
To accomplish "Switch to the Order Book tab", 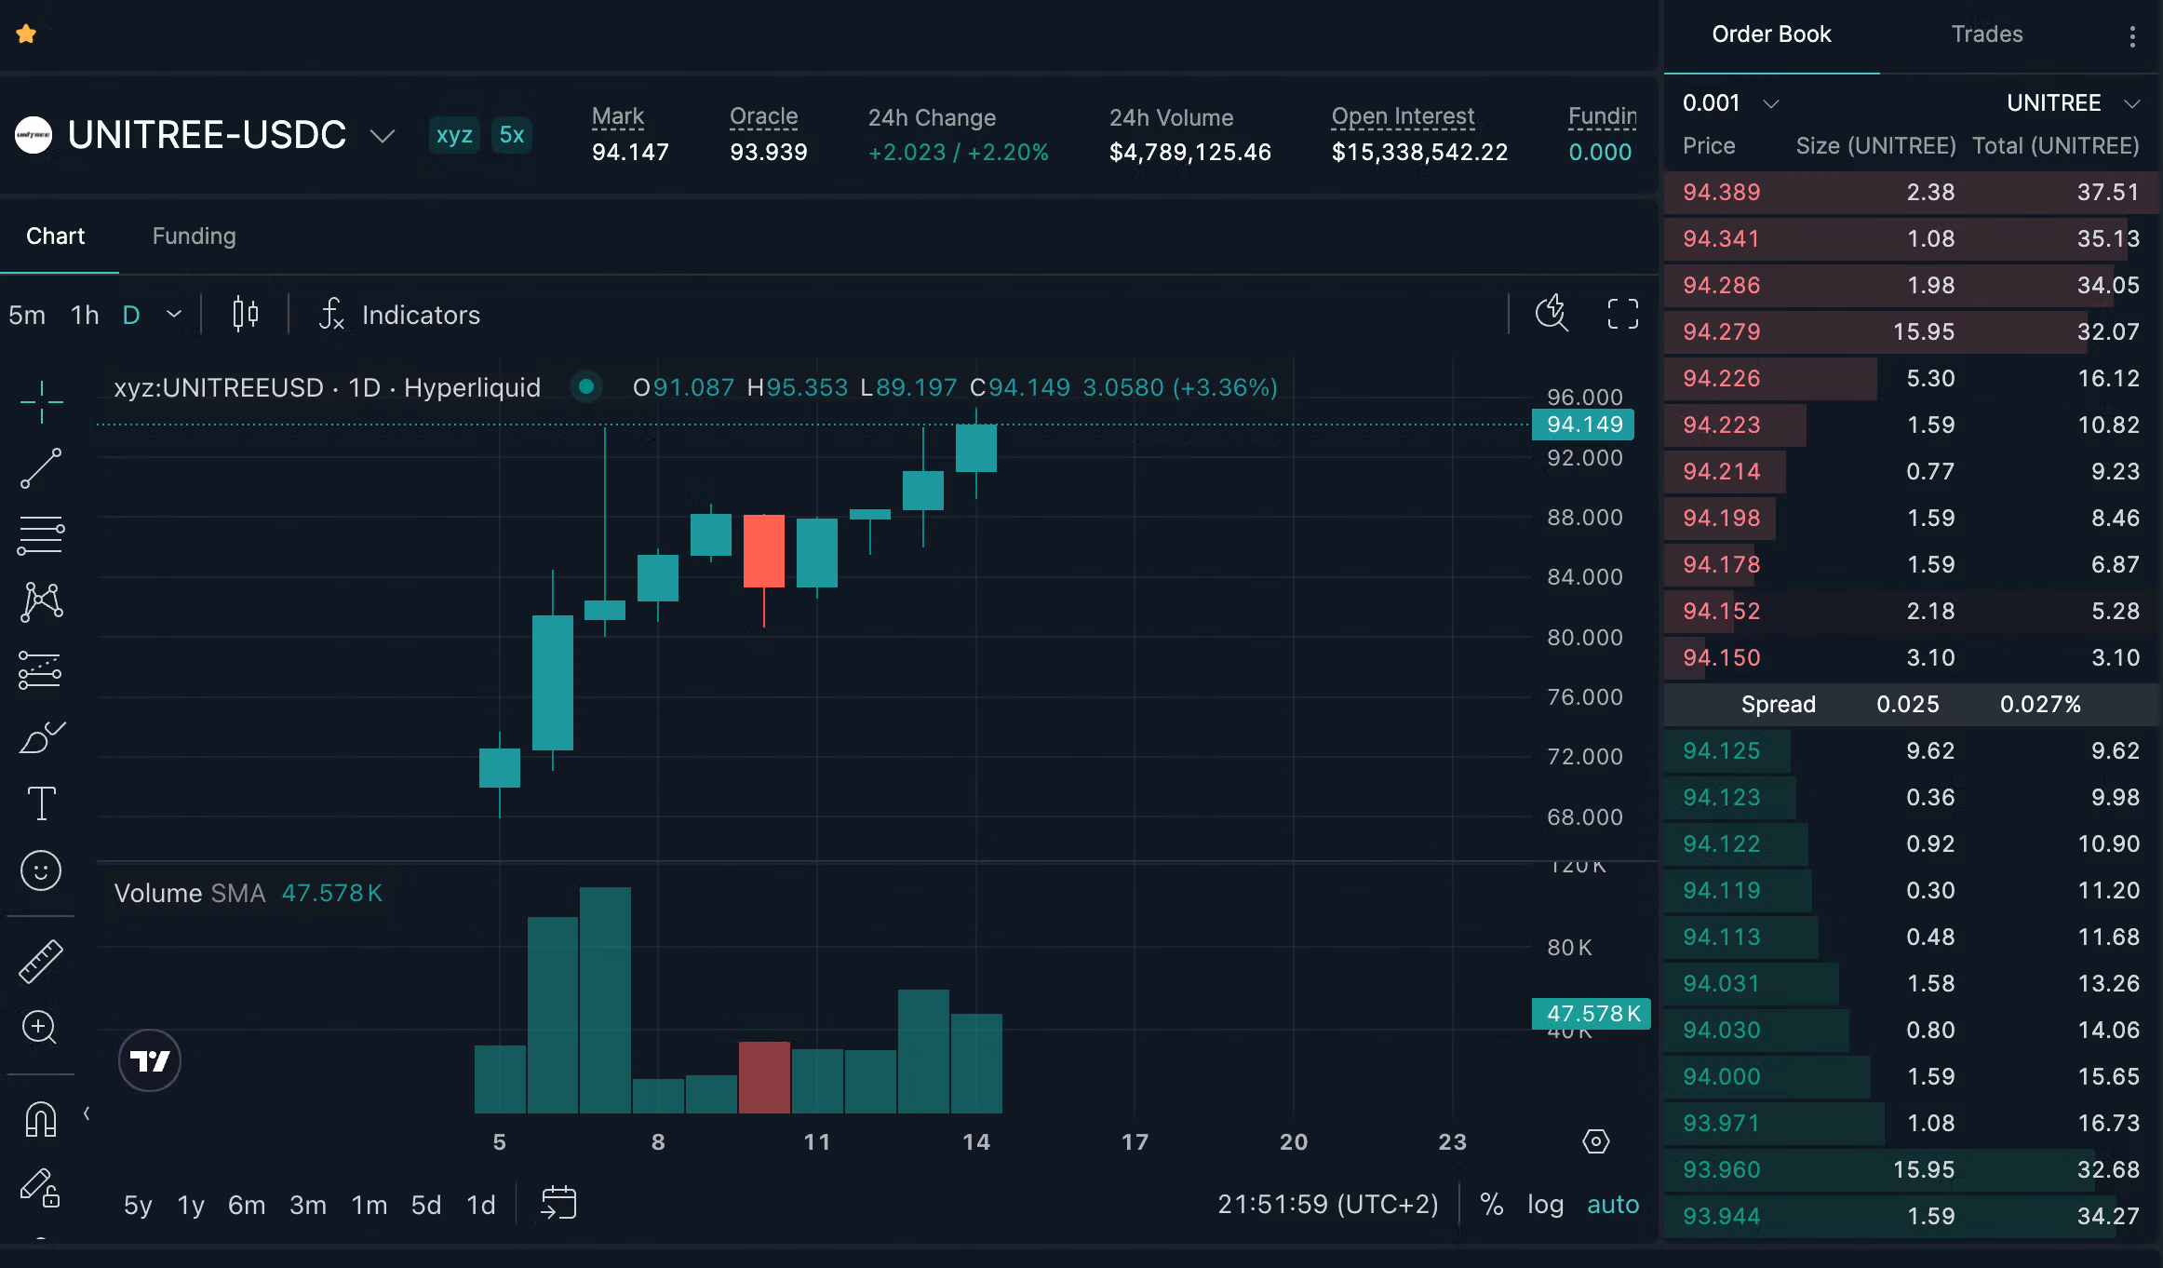I will point(1771,34).
